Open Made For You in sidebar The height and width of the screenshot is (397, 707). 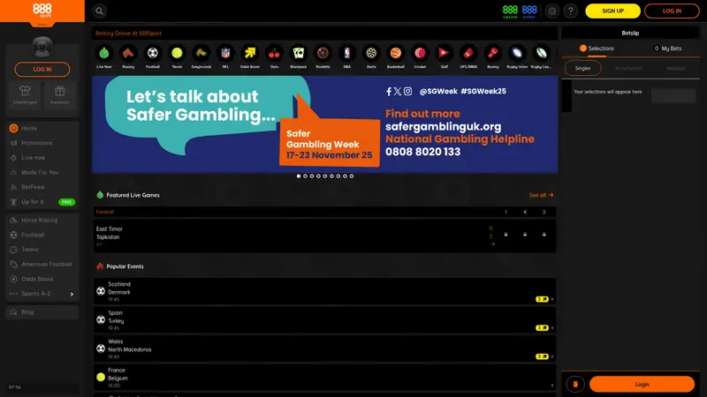pyautogui.click(x=42, y=172)
